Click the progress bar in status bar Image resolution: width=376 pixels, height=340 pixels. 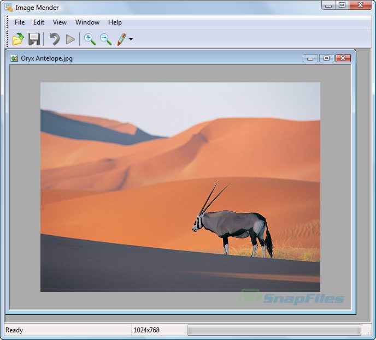pyautogui.click(x=274, y=330)
